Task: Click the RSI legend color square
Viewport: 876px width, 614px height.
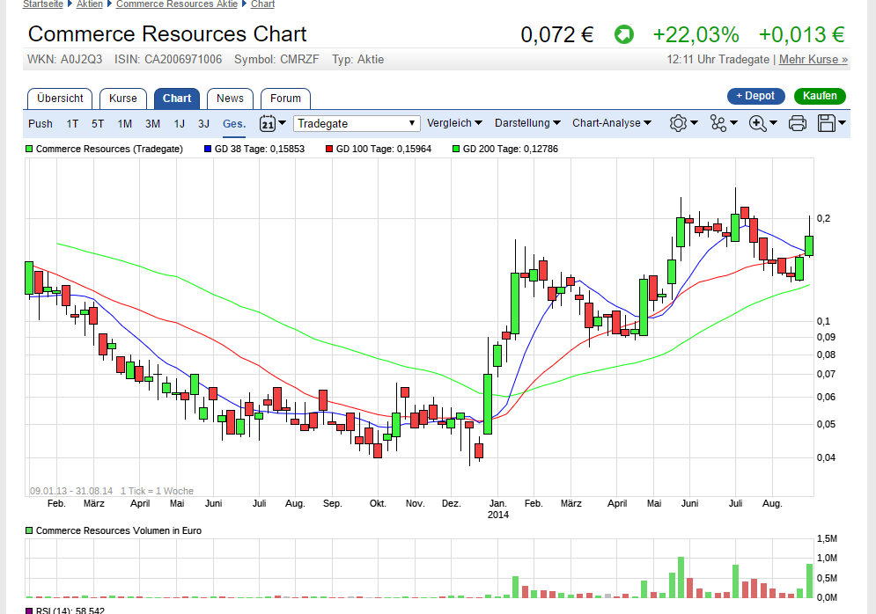Action: pyautogui.click(x=30, y=610)
